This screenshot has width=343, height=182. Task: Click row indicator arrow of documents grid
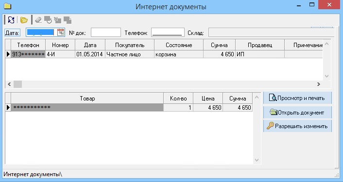pyautogui.click(x=8, y=54)
